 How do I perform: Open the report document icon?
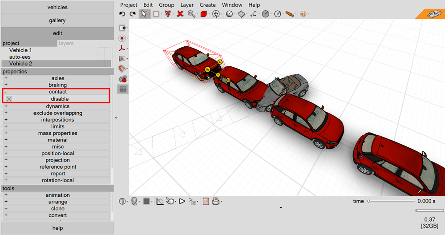tap(206, 201)
